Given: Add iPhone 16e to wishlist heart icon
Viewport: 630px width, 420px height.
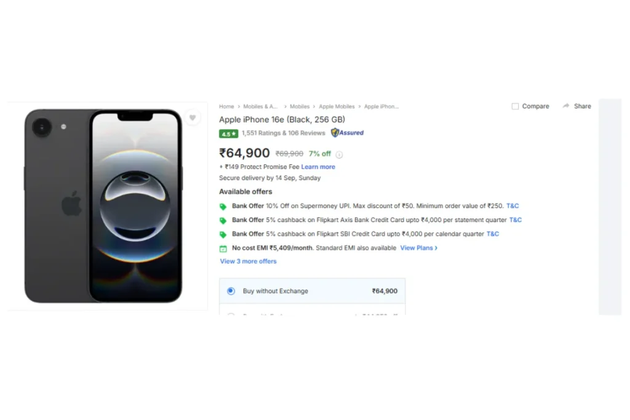Looking at the screenshot, I should [193, 117].
